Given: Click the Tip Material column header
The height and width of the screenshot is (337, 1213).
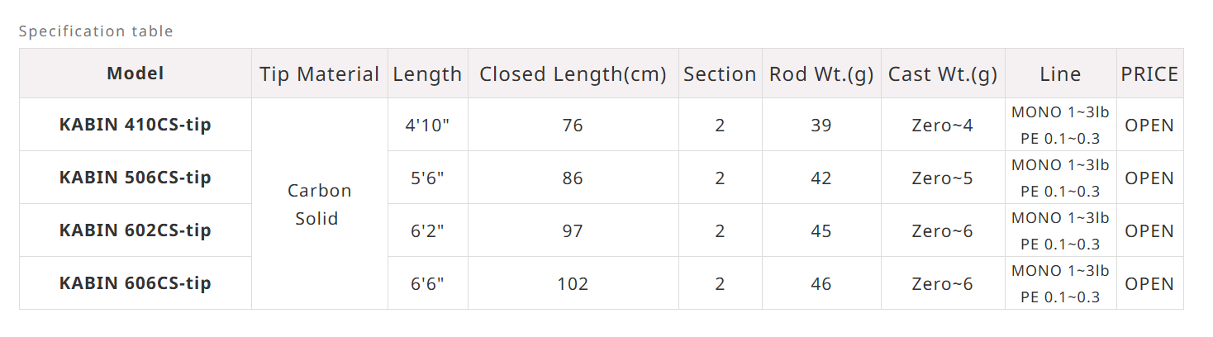Looking at the screenshot, I should [x=319, y=74].
